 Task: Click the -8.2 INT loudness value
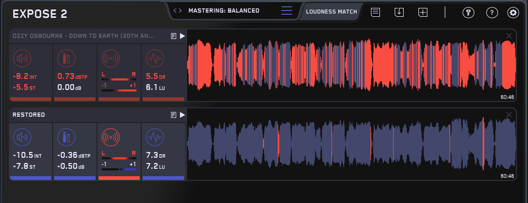coord(25,77)
